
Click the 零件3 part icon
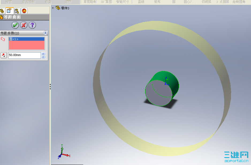[x=58, y=8]
